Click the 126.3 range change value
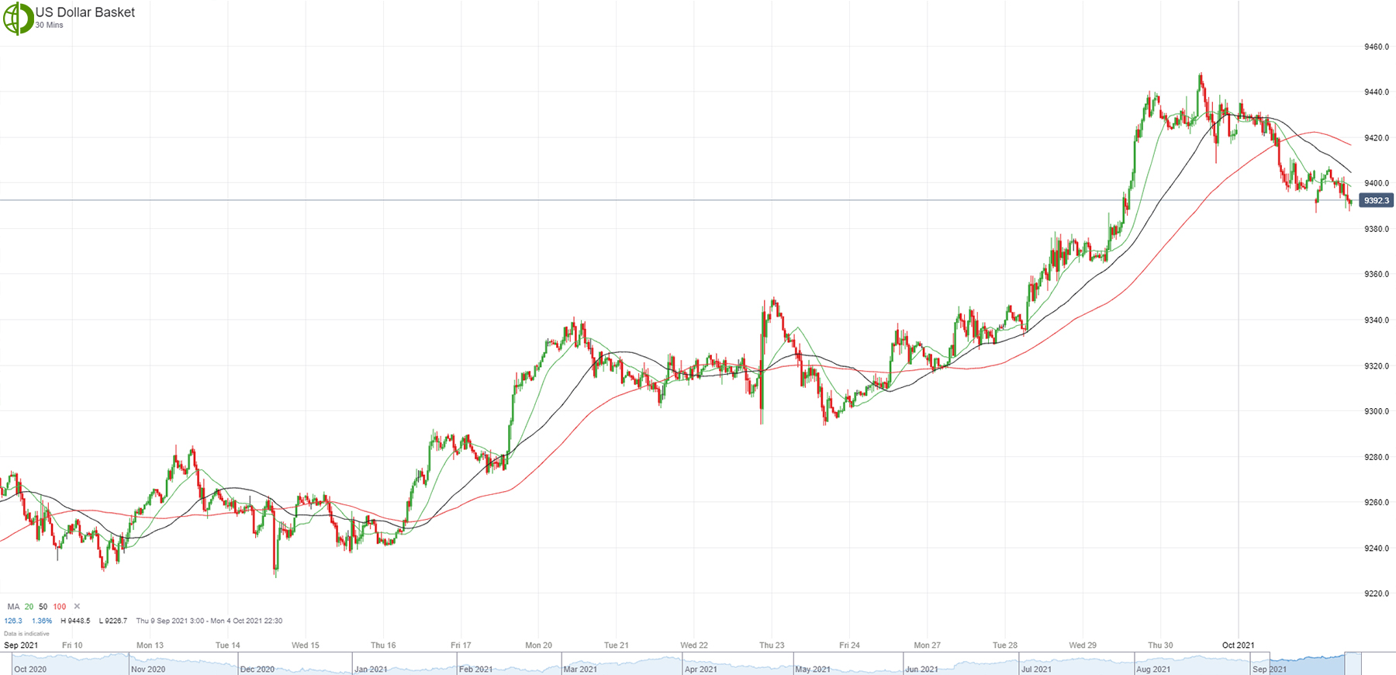The height and width of the screenshot is (675, 1396). tap(13, 621)
